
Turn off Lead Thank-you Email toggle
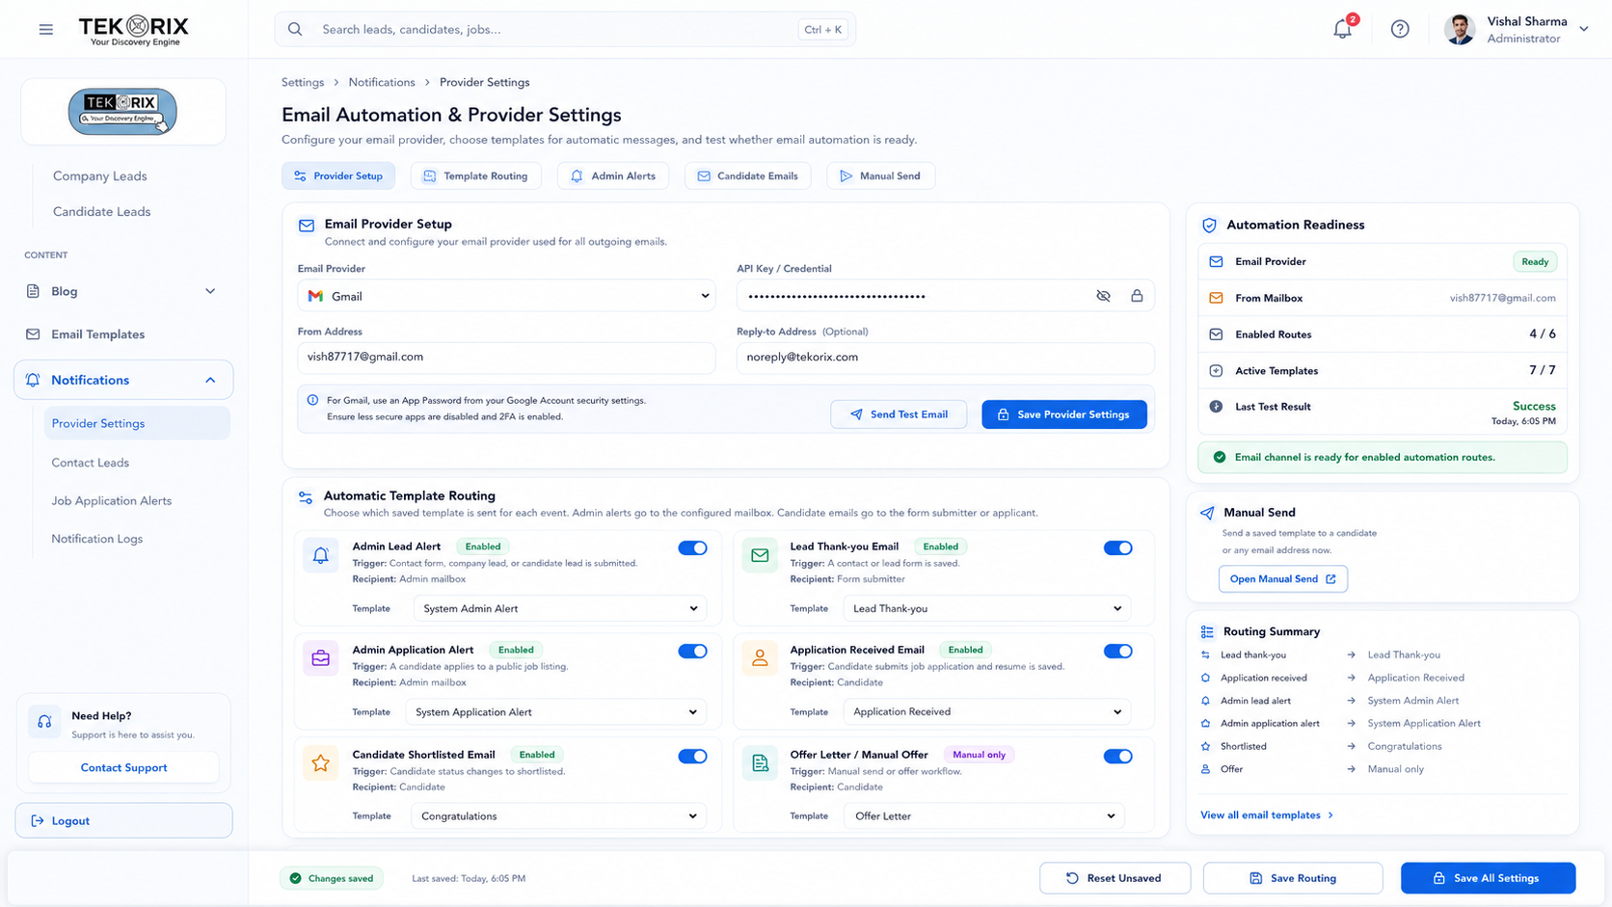click(1118, 547)
